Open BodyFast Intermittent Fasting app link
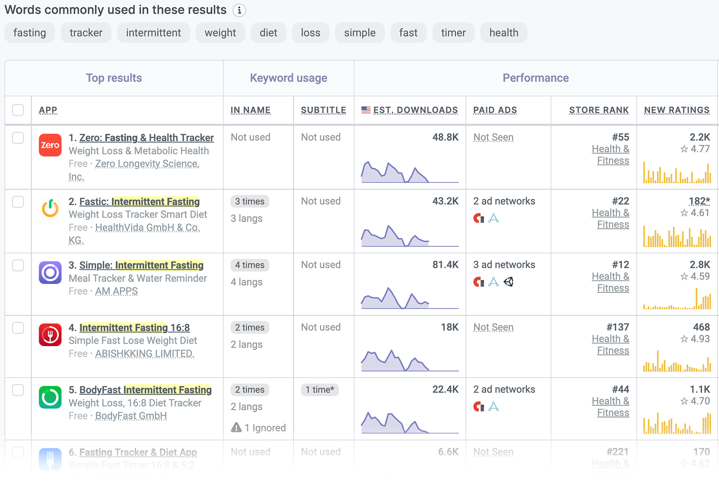Viewport: 719px width, 485px height. tap(145, 390)
